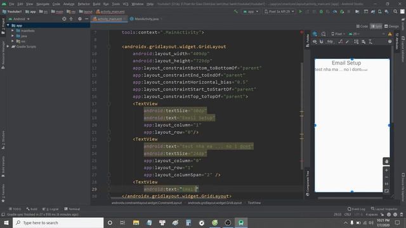Click the collapse all icon in Project panel

71,19
